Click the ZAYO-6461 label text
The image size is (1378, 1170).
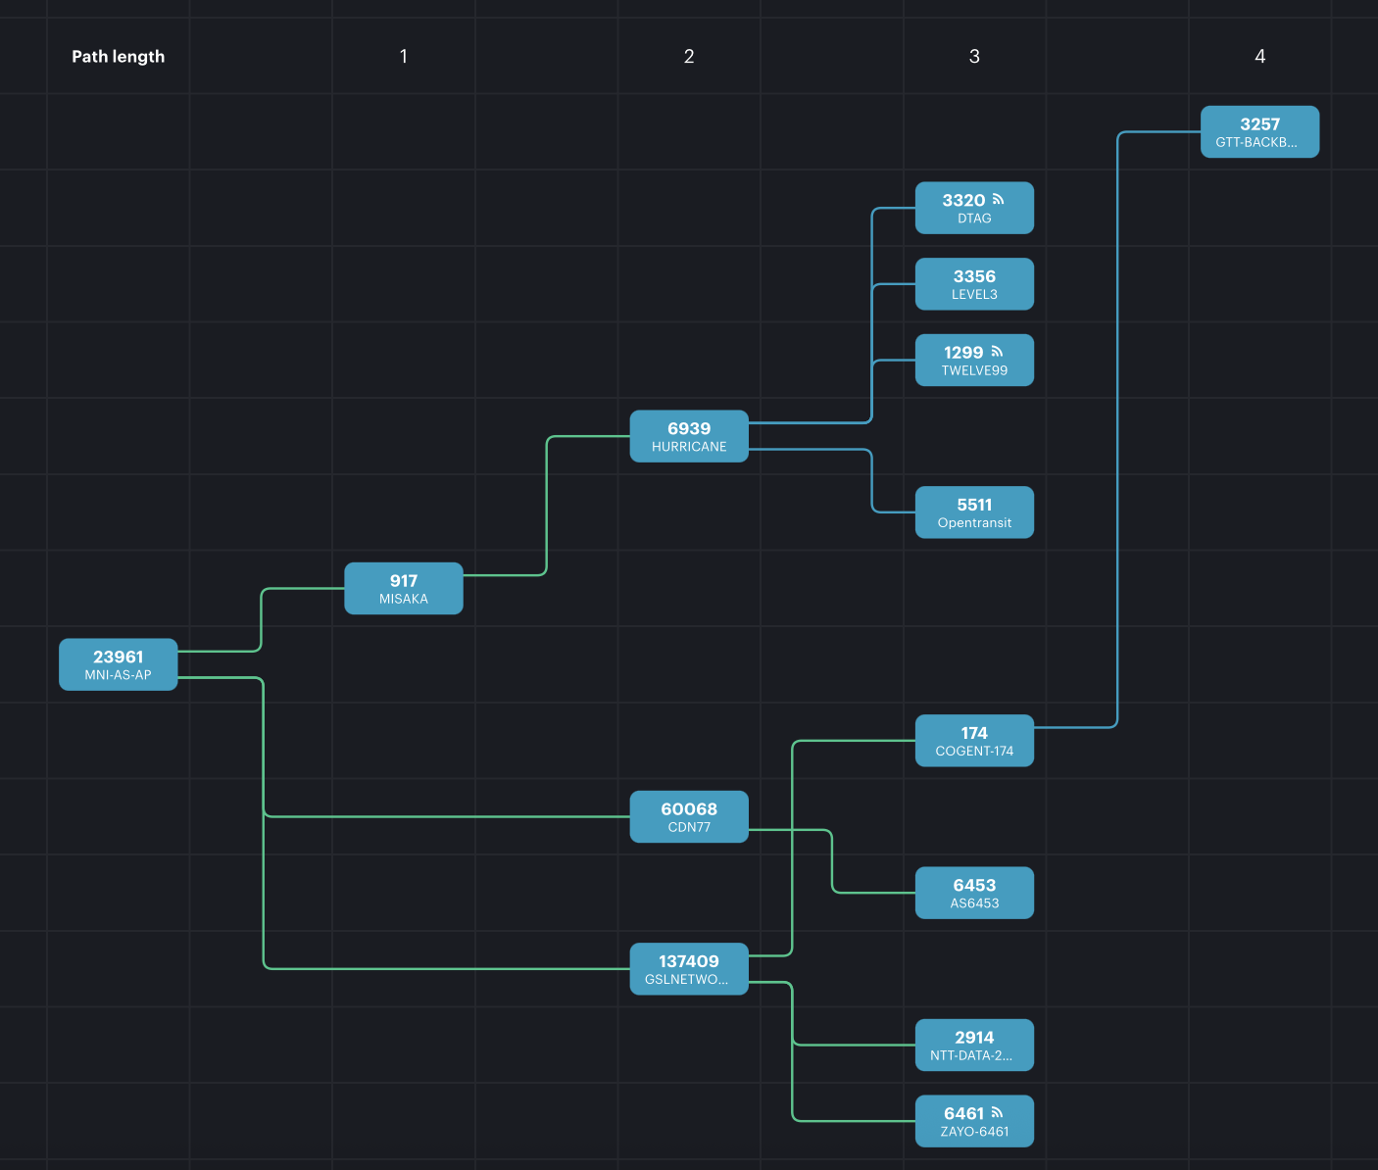pos(974,1132)
